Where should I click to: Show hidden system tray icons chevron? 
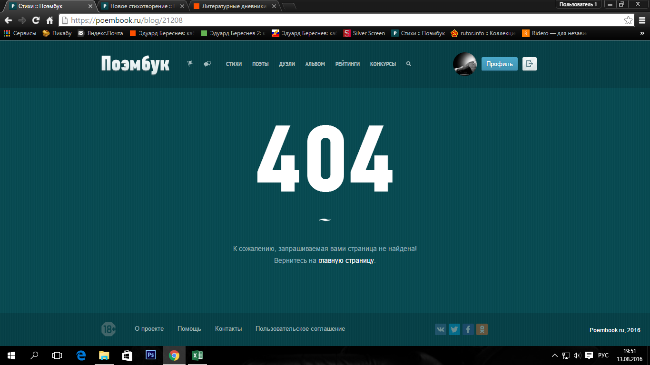click(554, 355)
